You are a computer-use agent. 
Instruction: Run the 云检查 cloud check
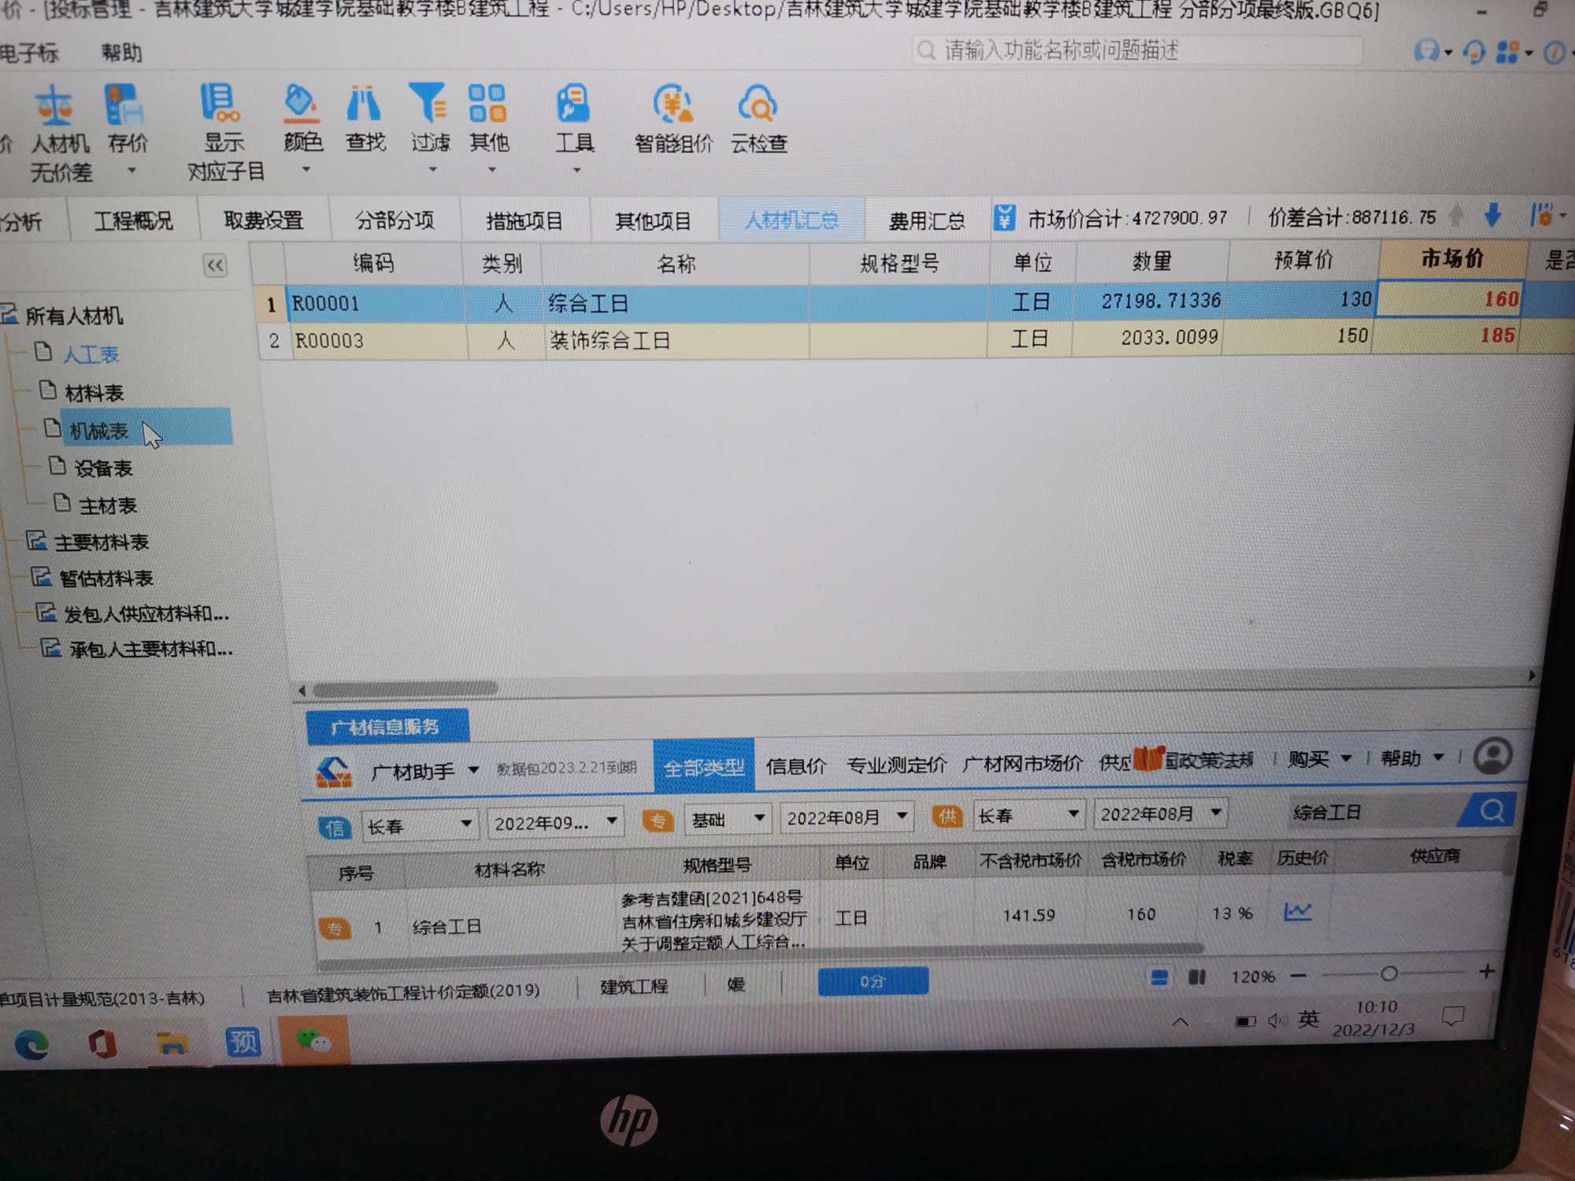point(758,104)
